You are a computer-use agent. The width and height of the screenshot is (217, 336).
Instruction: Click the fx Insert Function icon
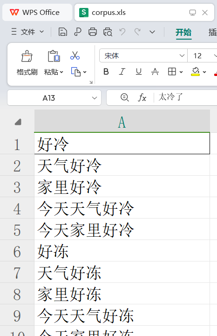(x=142, y=98)
